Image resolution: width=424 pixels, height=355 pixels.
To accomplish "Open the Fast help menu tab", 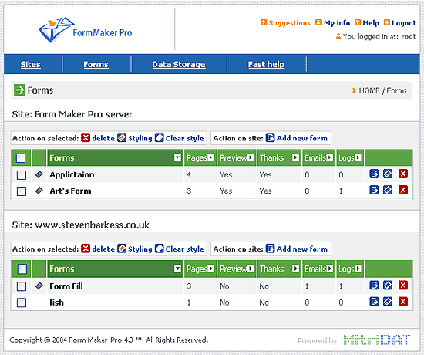I will pos(267,64).
